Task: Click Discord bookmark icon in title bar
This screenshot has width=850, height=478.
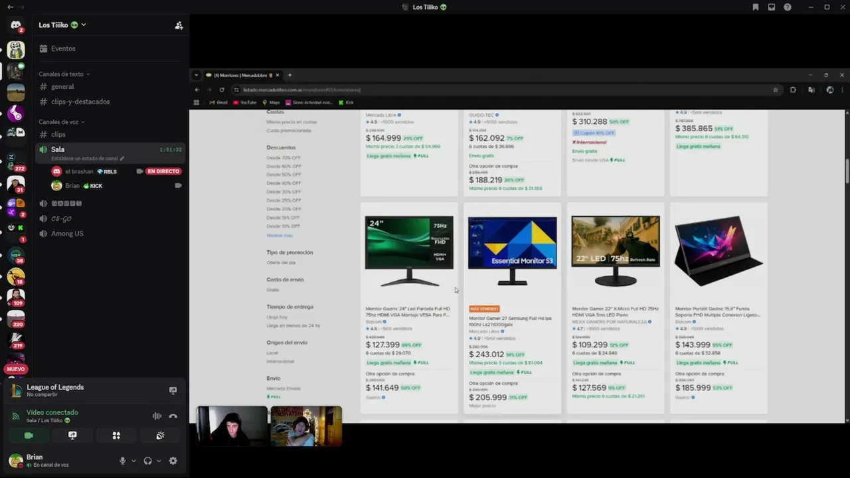Action: pos(755,7)
